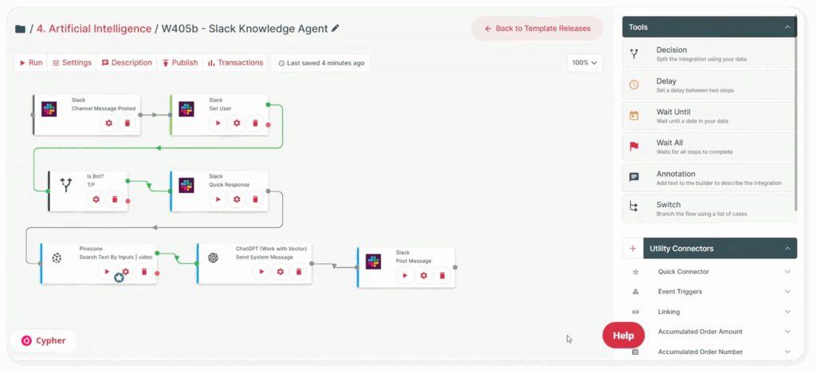The image size is (816, 373).
Task: Run the Slack Get User step
Action: [218, 124]
